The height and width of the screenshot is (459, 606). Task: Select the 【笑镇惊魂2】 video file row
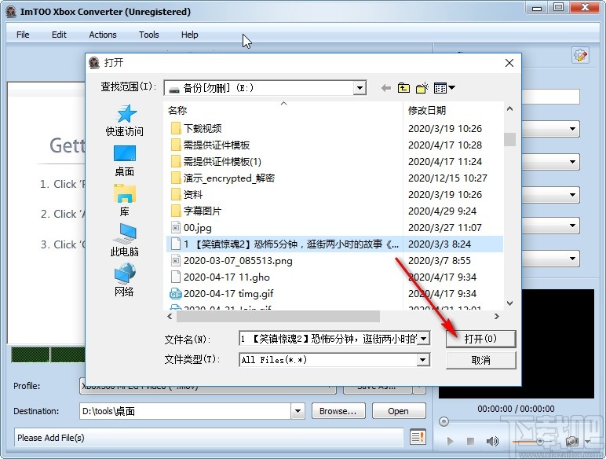[334, 244]
